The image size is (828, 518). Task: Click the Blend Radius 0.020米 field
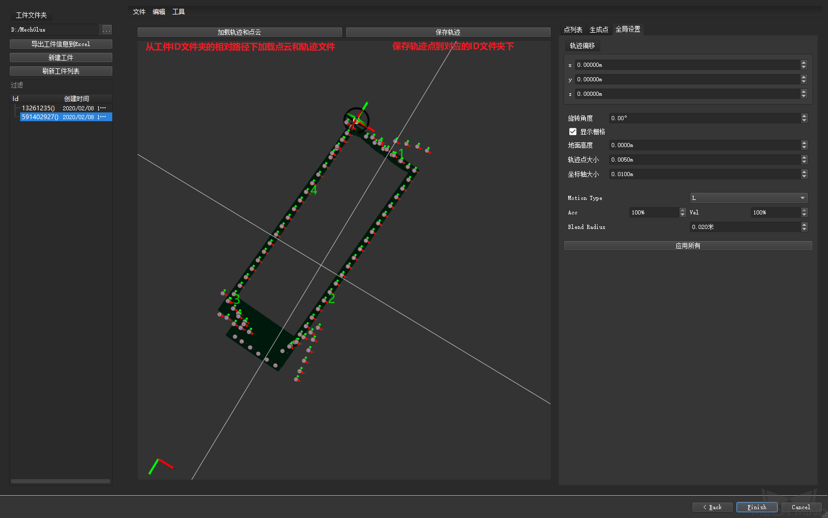745,227
